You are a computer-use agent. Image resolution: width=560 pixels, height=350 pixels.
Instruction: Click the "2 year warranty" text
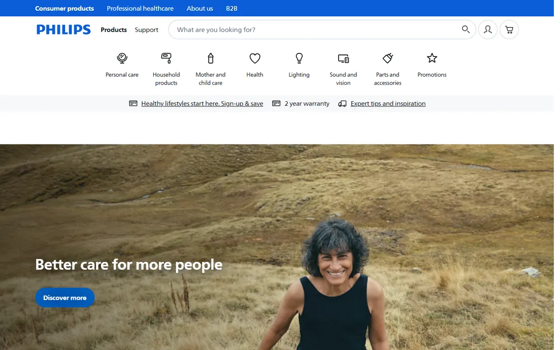point(307,103)
